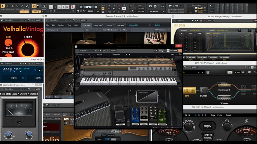Switch to the GROOVES tab

click(98, 25)
